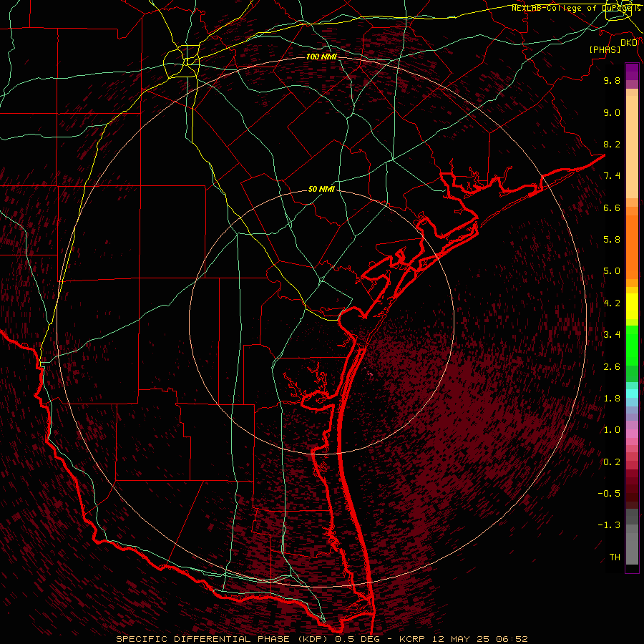The width and height of the screenshot is (644, 644).
Task: Select the orange segment of the color bar
Action: pos(632,248)
